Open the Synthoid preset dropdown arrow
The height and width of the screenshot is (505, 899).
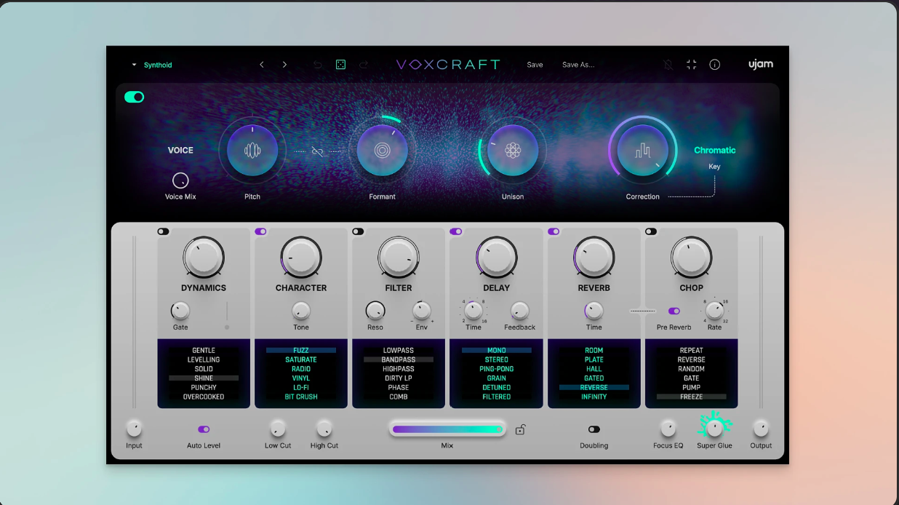[134, 65]
